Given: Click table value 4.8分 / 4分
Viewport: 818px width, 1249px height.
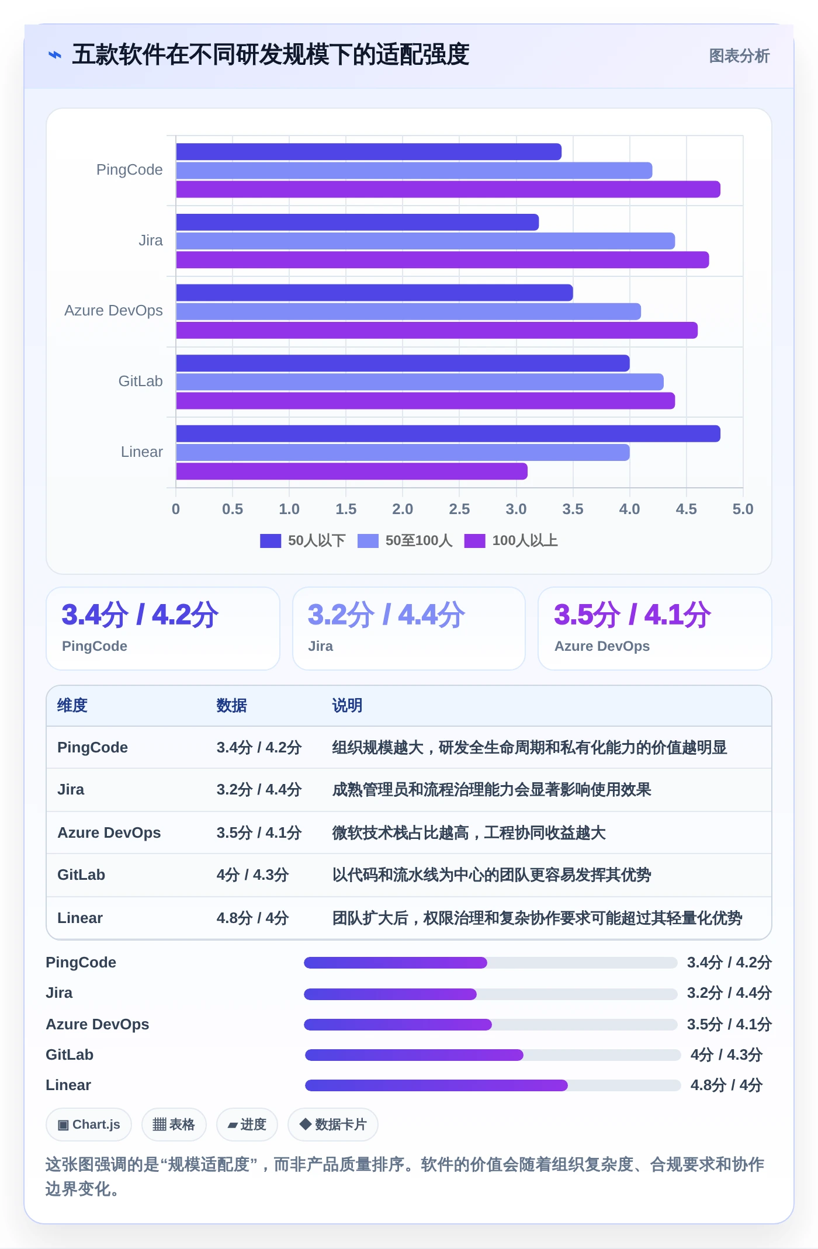Looking at the screenshot, I should [x=253, y=918].
